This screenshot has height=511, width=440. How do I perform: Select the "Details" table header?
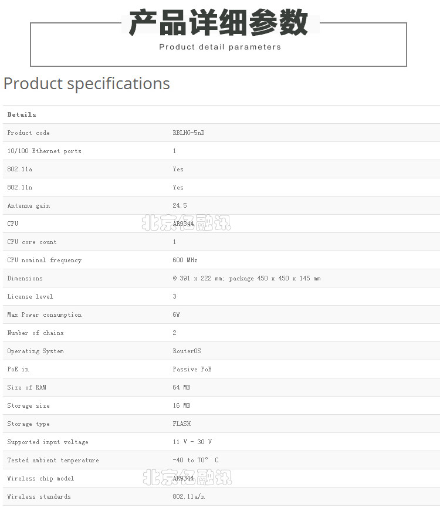pyautogui.click(x=22, y=114)
